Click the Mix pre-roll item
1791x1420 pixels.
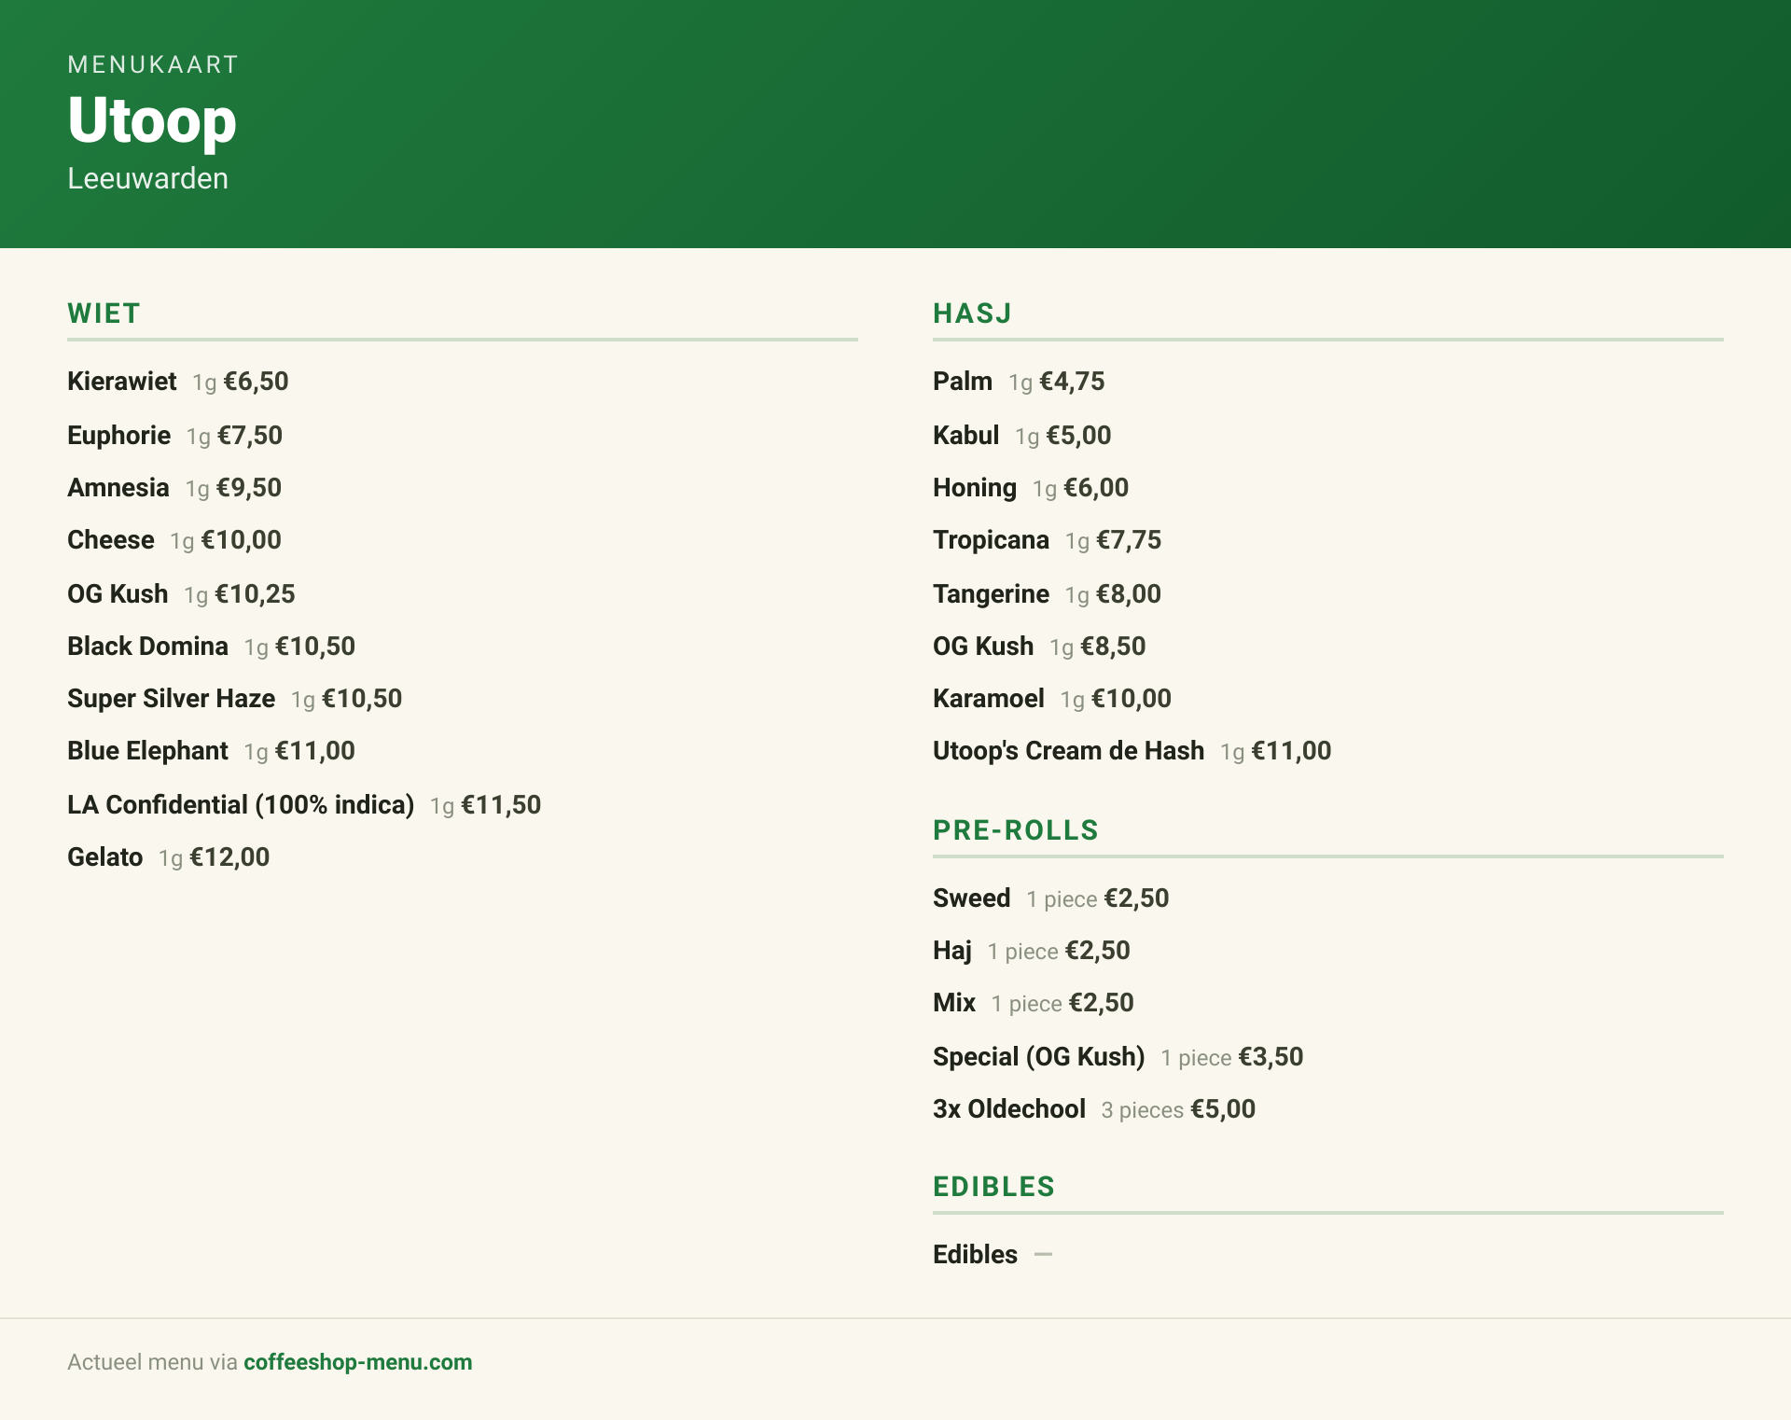pos(953,1003)
